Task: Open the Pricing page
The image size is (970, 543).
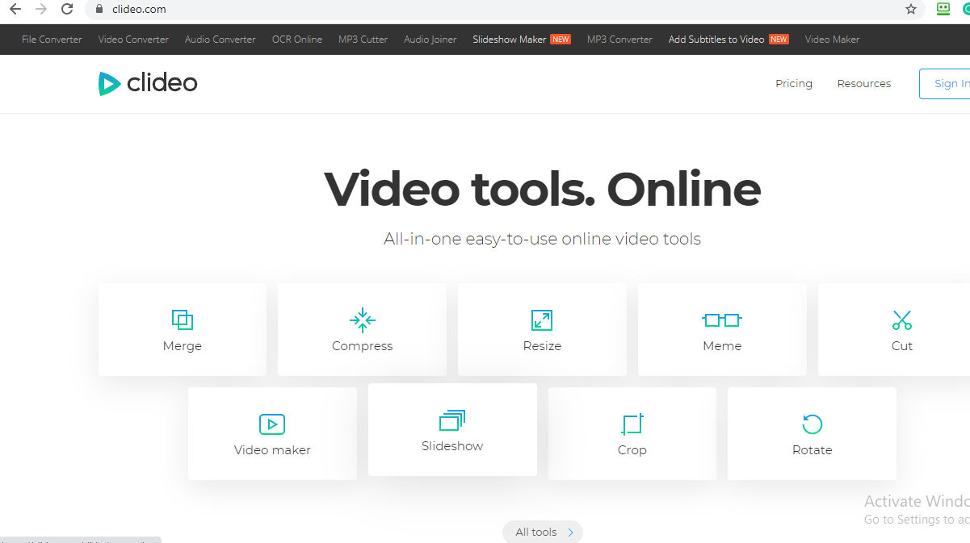Action: pyautogui.click(x=794, y=84)
